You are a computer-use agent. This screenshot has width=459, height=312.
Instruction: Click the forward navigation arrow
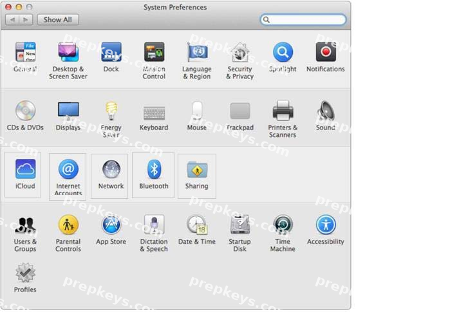point(26,19)
